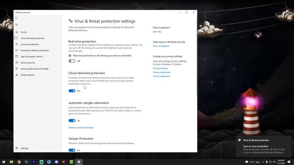Screen dimensions: 294x165
Task: Click the Home house icon in sidebar
Action: 17,32
